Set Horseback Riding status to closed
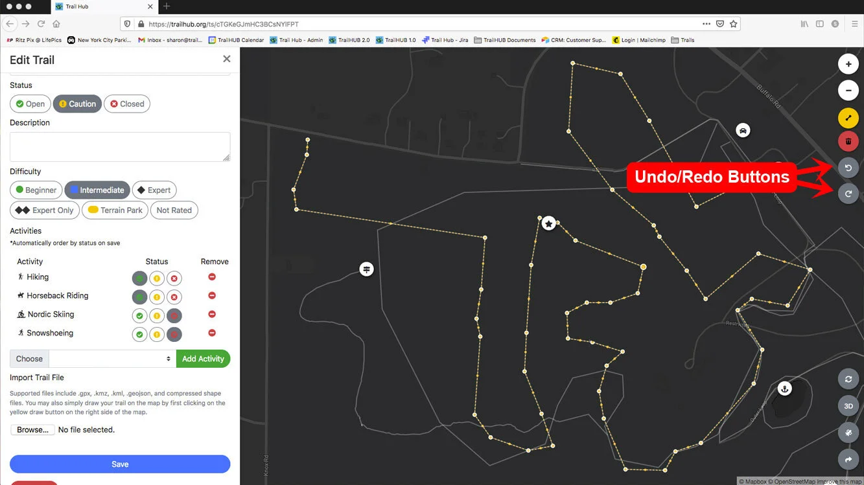 click(174, 298)
